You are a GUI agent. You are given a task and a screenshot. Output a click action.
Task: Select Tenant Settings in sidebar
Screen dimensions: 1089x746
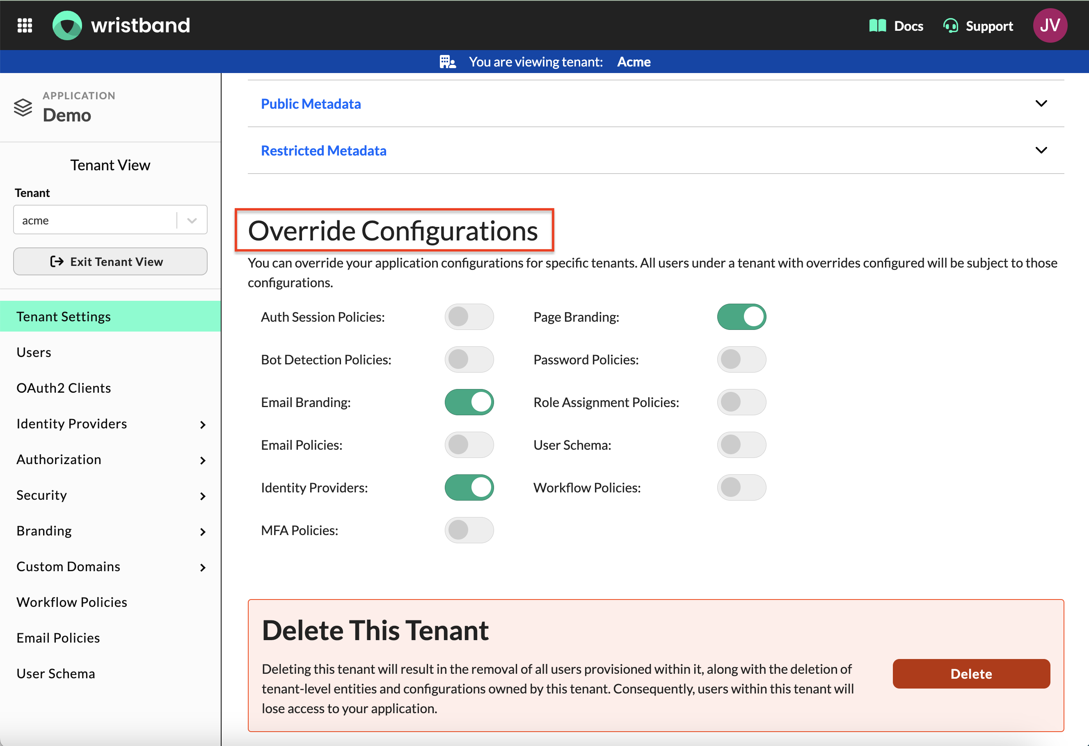click(110, 316)
